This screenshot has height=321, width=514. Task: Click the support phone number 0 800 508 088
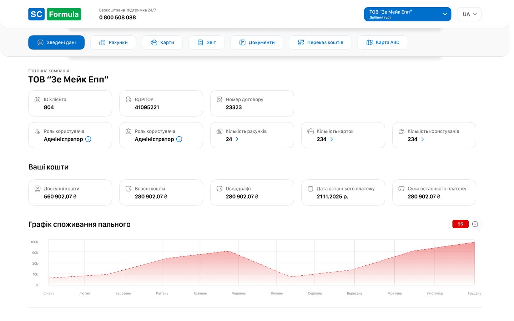point(117,17)
